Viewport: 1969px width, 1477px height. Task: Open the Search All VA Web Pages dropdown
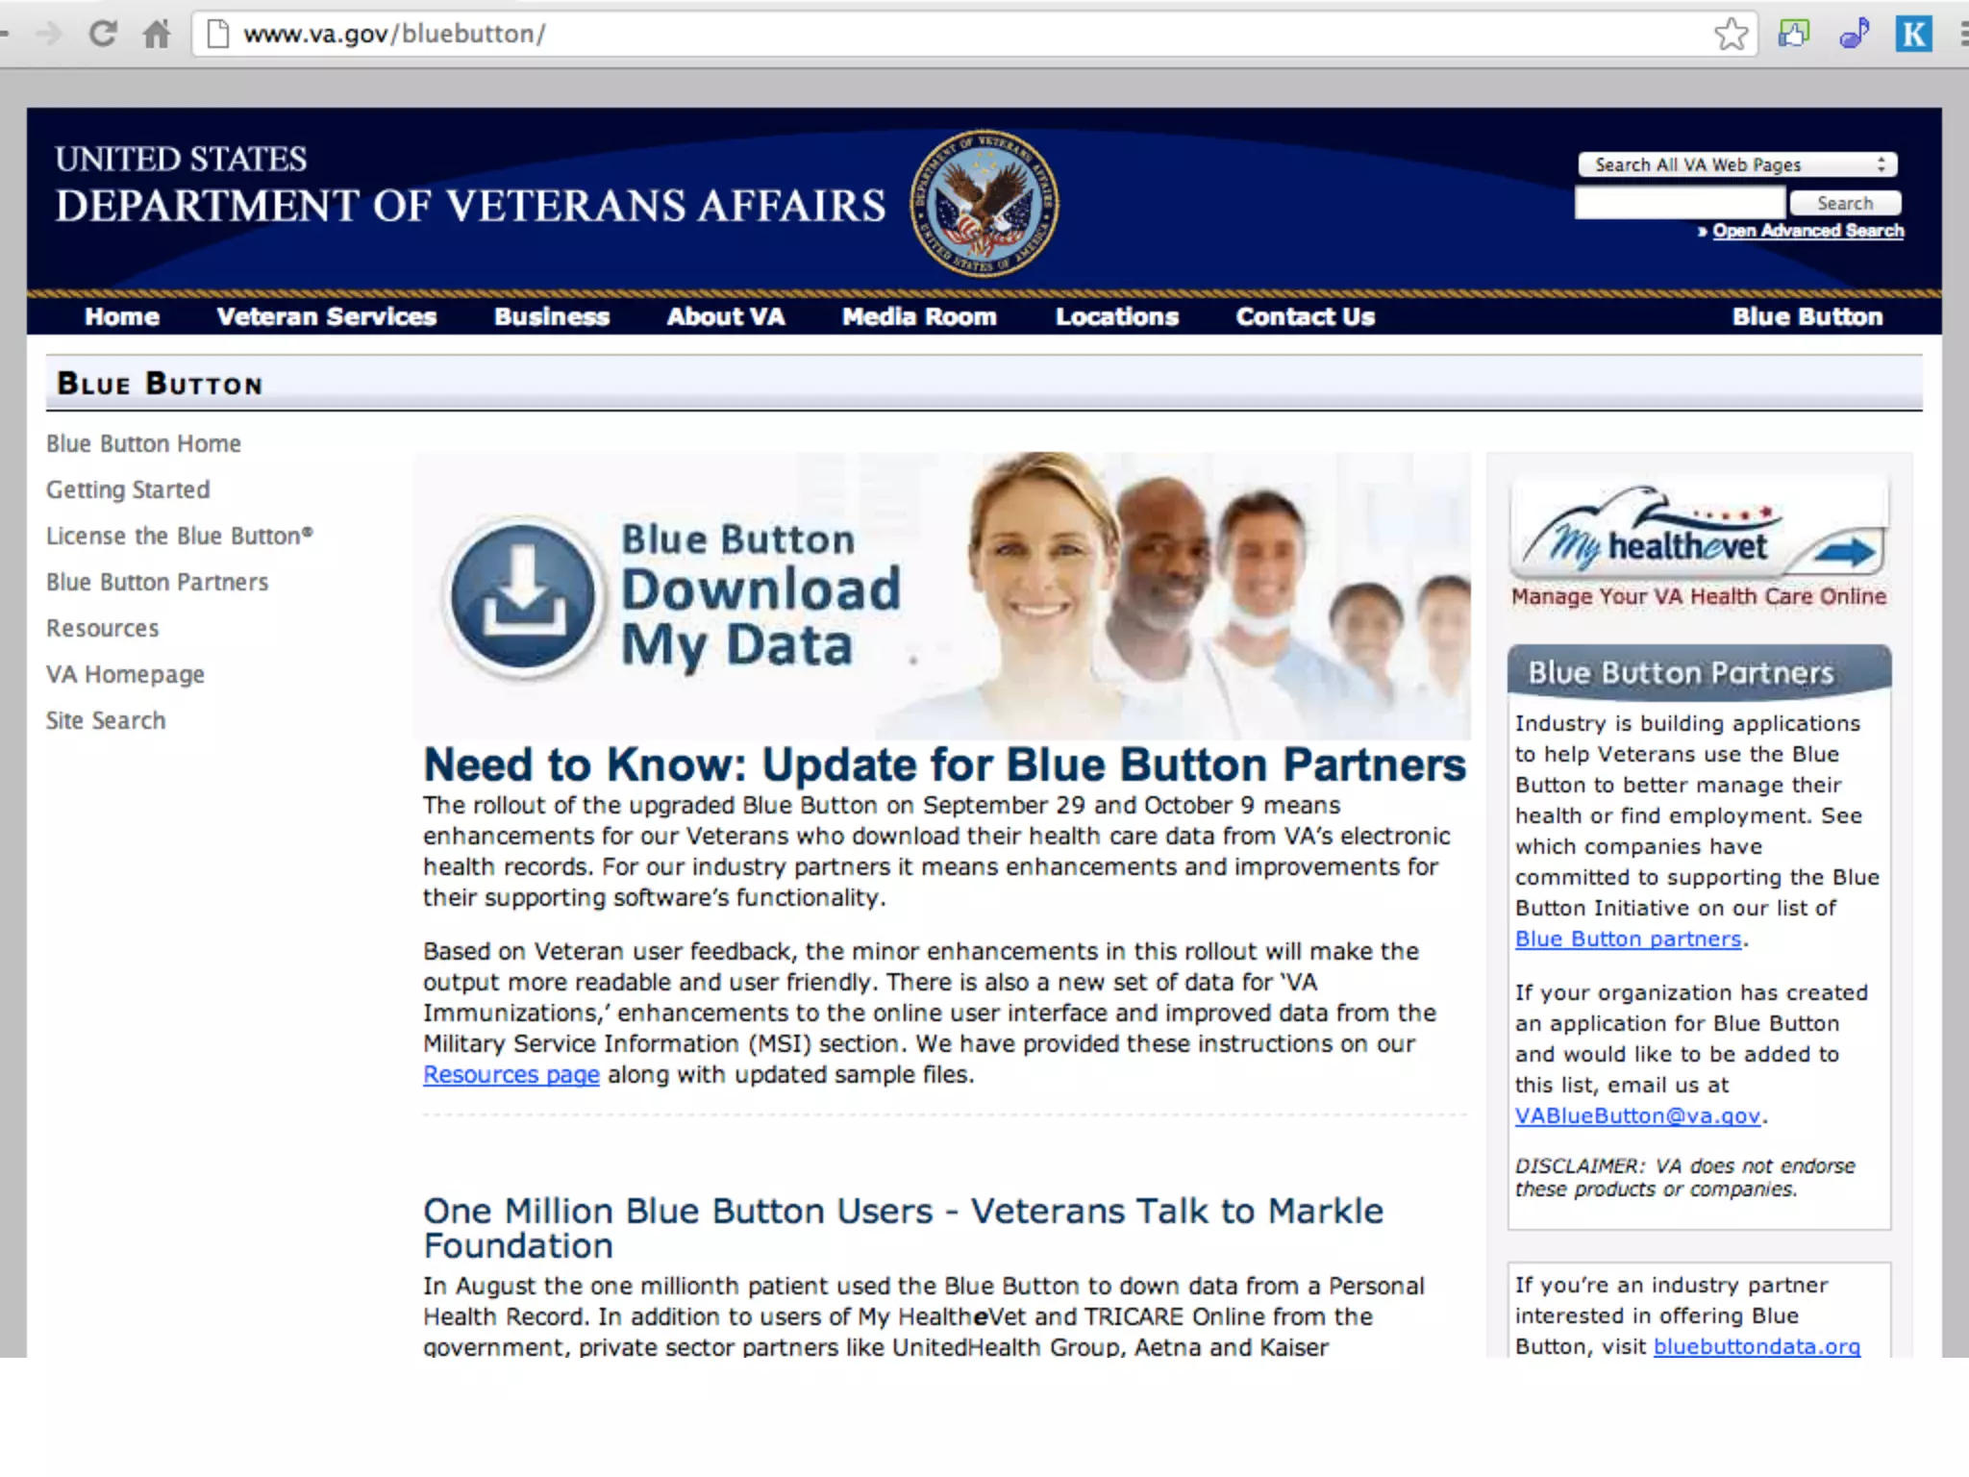click(x=1736, y=164)
